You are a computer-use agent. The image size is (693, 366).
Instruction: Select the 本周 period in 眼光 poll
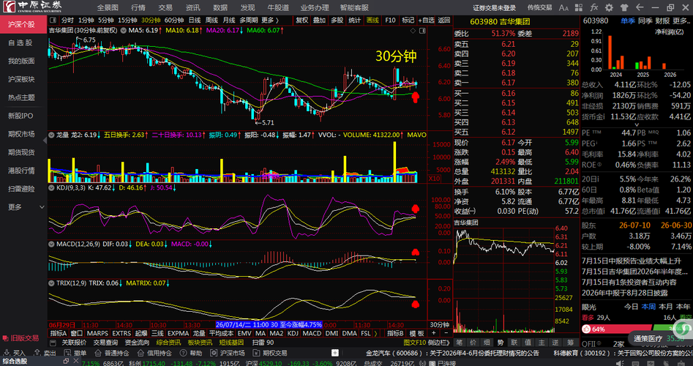click(648, 306)
